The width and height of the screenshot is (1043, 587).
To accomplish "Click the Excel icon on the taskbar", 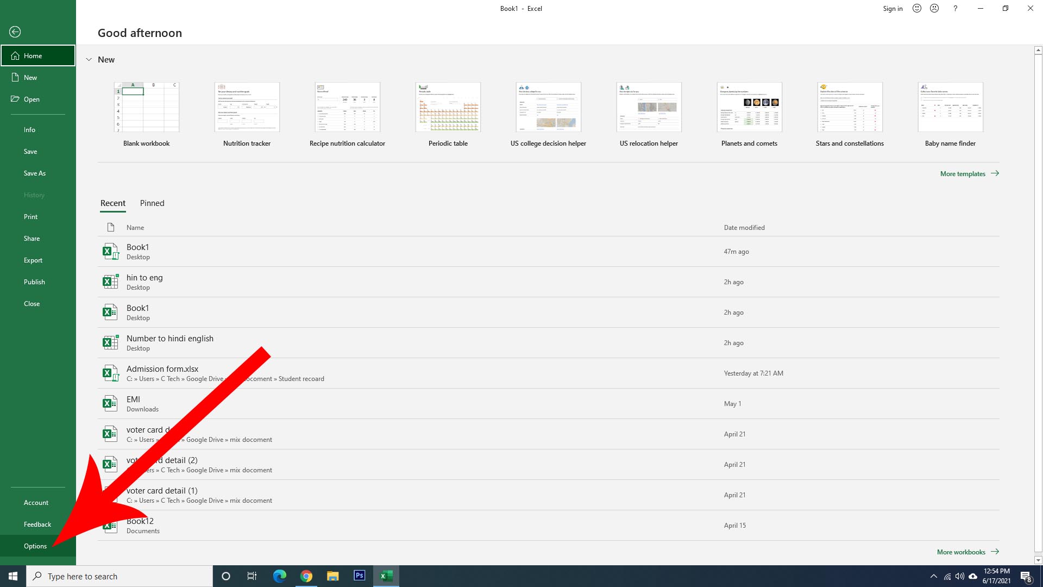I will [386, 576].
